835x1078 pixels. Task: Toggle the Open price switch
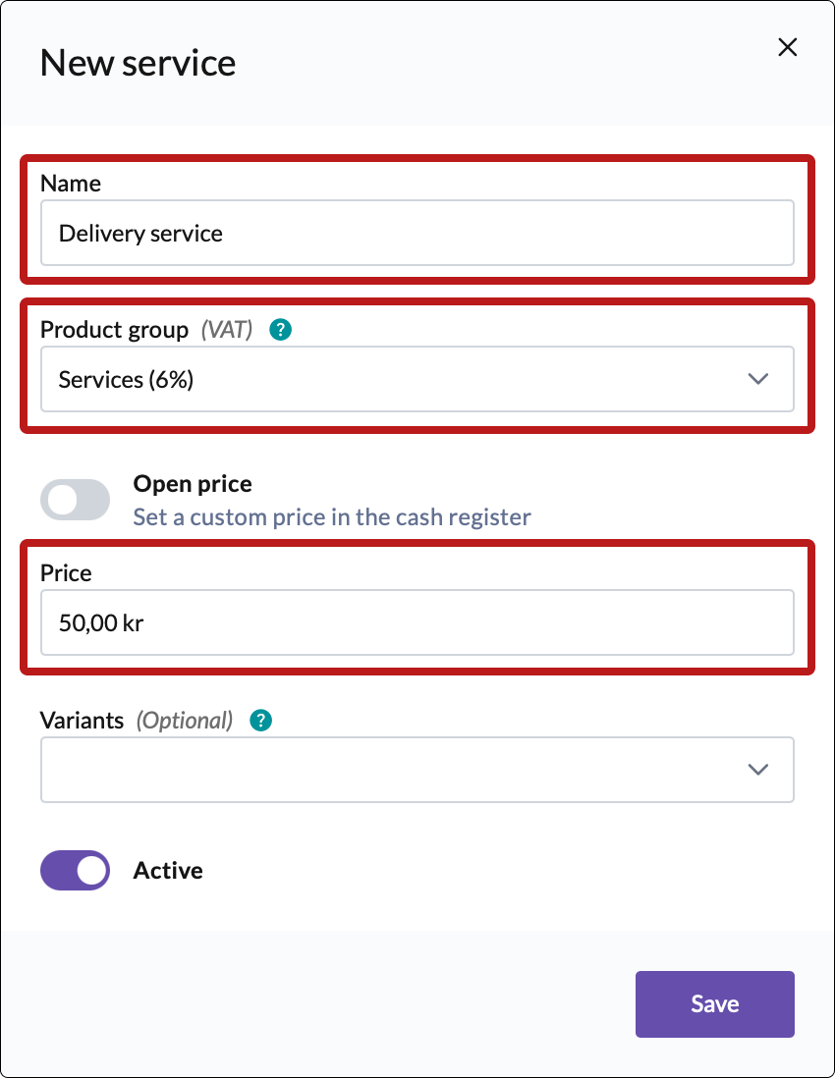coord(75,500)
